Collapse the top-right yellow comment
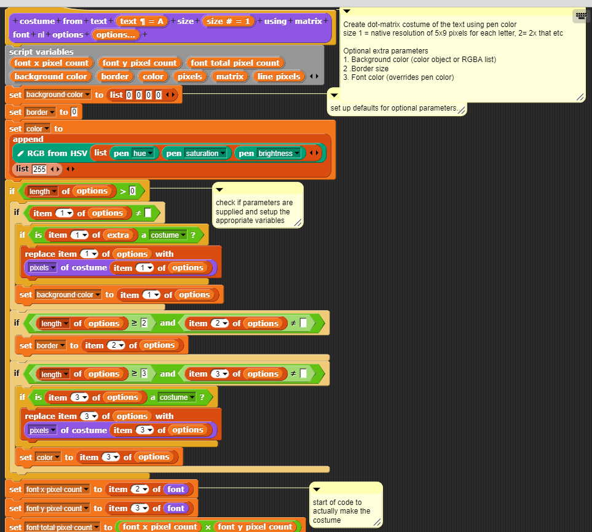This screenshot has height=532, width=592. point(346,10)
